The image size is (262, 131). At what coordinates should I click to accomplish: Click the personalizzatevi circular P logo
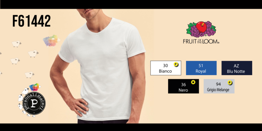34,103
